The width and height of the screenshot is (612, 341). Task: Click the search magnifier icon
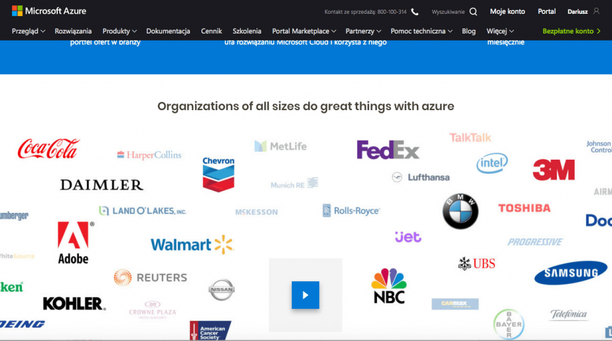[x=473, y=12]
